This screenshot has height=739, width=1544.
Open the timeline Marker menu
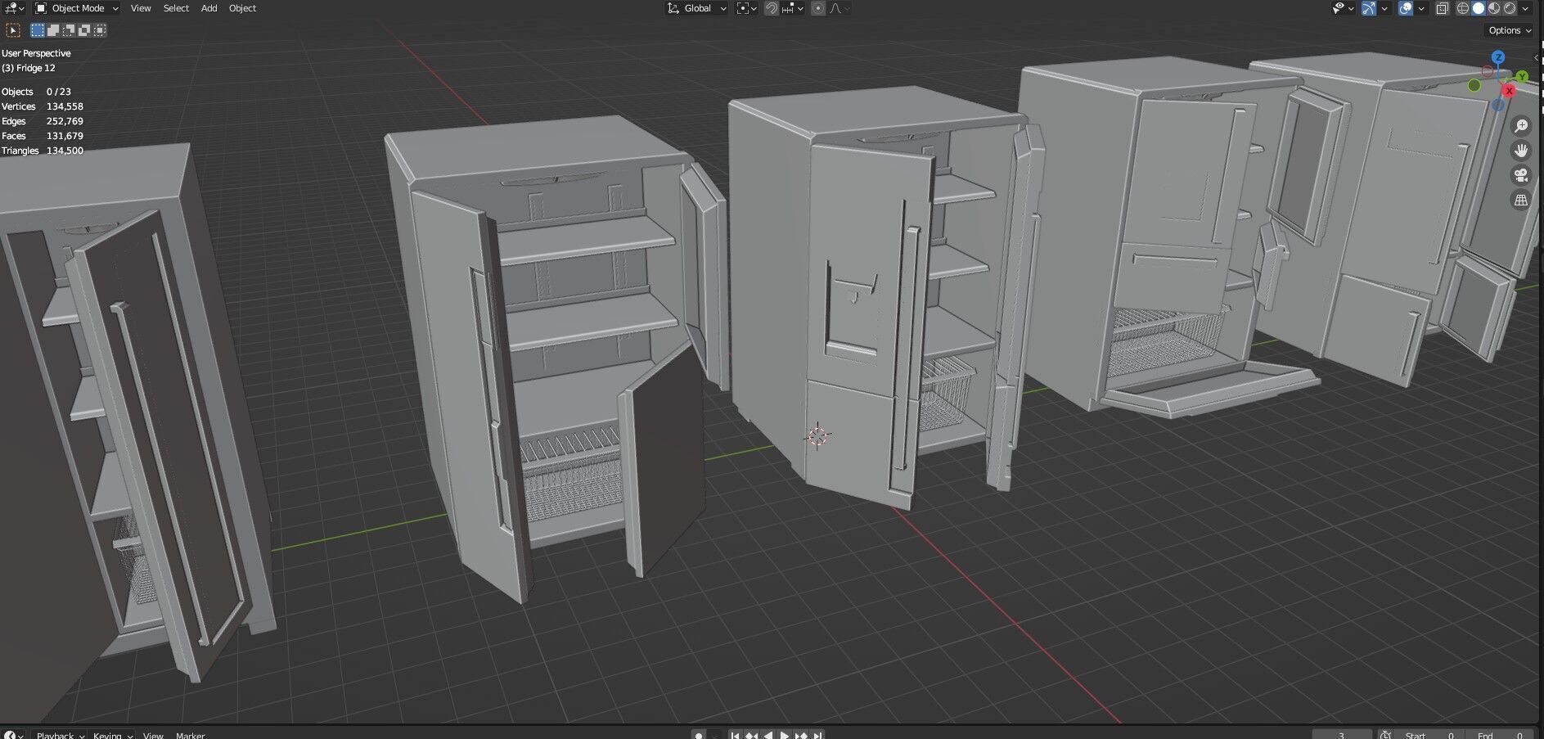(190, 735)
